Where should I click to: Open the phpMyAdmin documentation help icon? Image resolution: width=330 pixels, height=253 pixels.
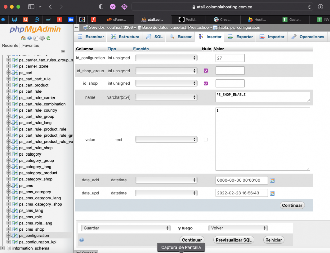coord(30,38)
